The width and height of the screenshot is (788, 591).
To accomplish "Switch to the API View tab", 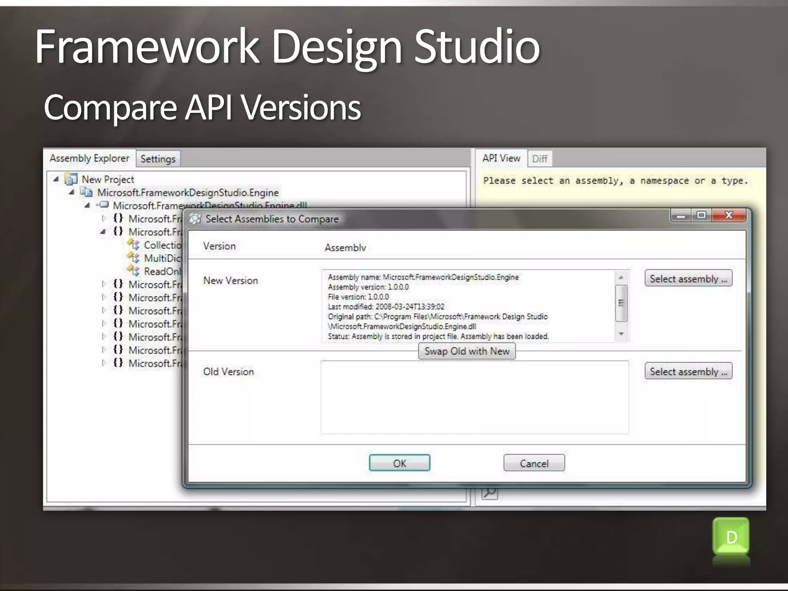I will (x=501, y=158).
